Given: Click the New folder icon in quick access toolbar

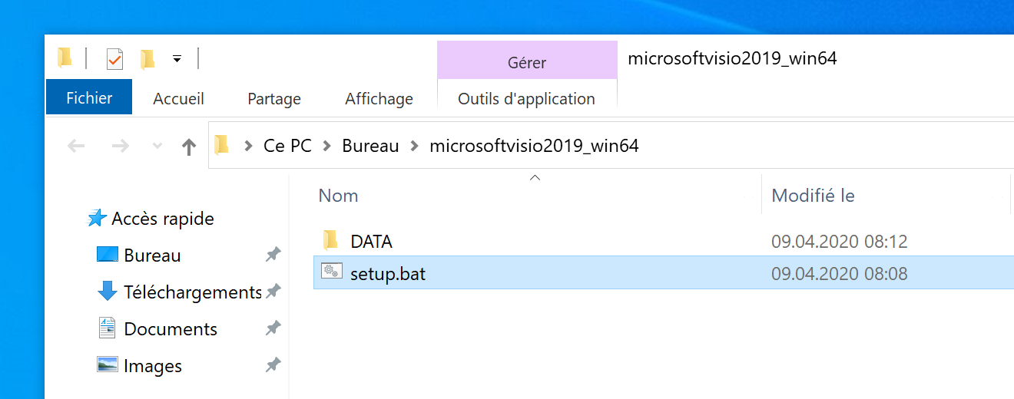Looking at the screenshot, I should 147,59.
